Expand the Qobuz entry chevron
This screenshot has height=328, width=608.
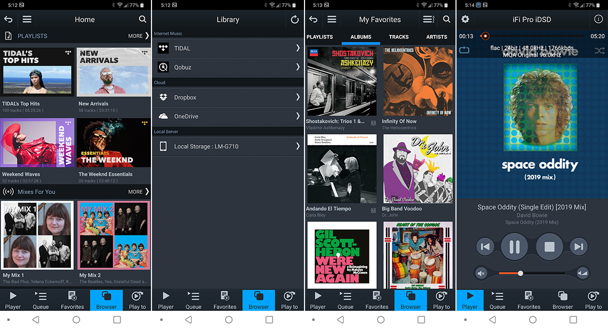298,67
